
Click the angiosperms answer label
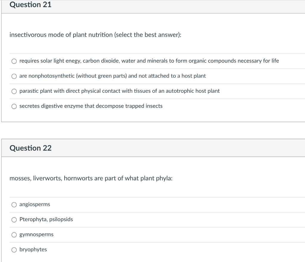[35, 204]
